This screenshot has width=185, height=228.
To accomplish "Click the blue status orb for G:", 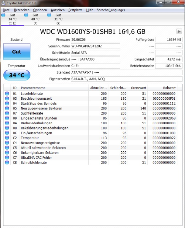I will click(49, 15).
